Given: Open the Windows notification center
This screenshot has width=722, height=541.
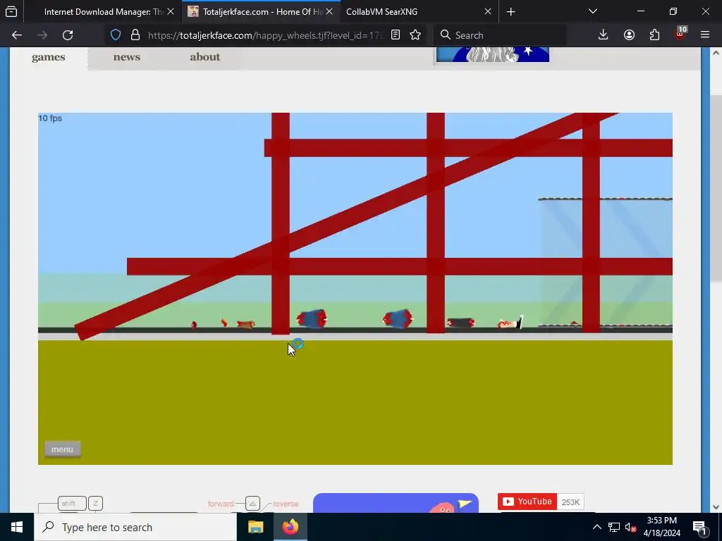Looking at the screenshot, I should (x=699, y=527).
